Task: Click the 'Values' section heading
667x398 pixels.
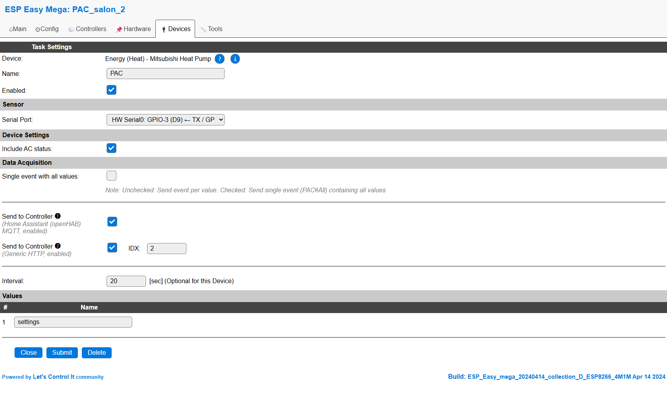Action: tap(12, 296)
